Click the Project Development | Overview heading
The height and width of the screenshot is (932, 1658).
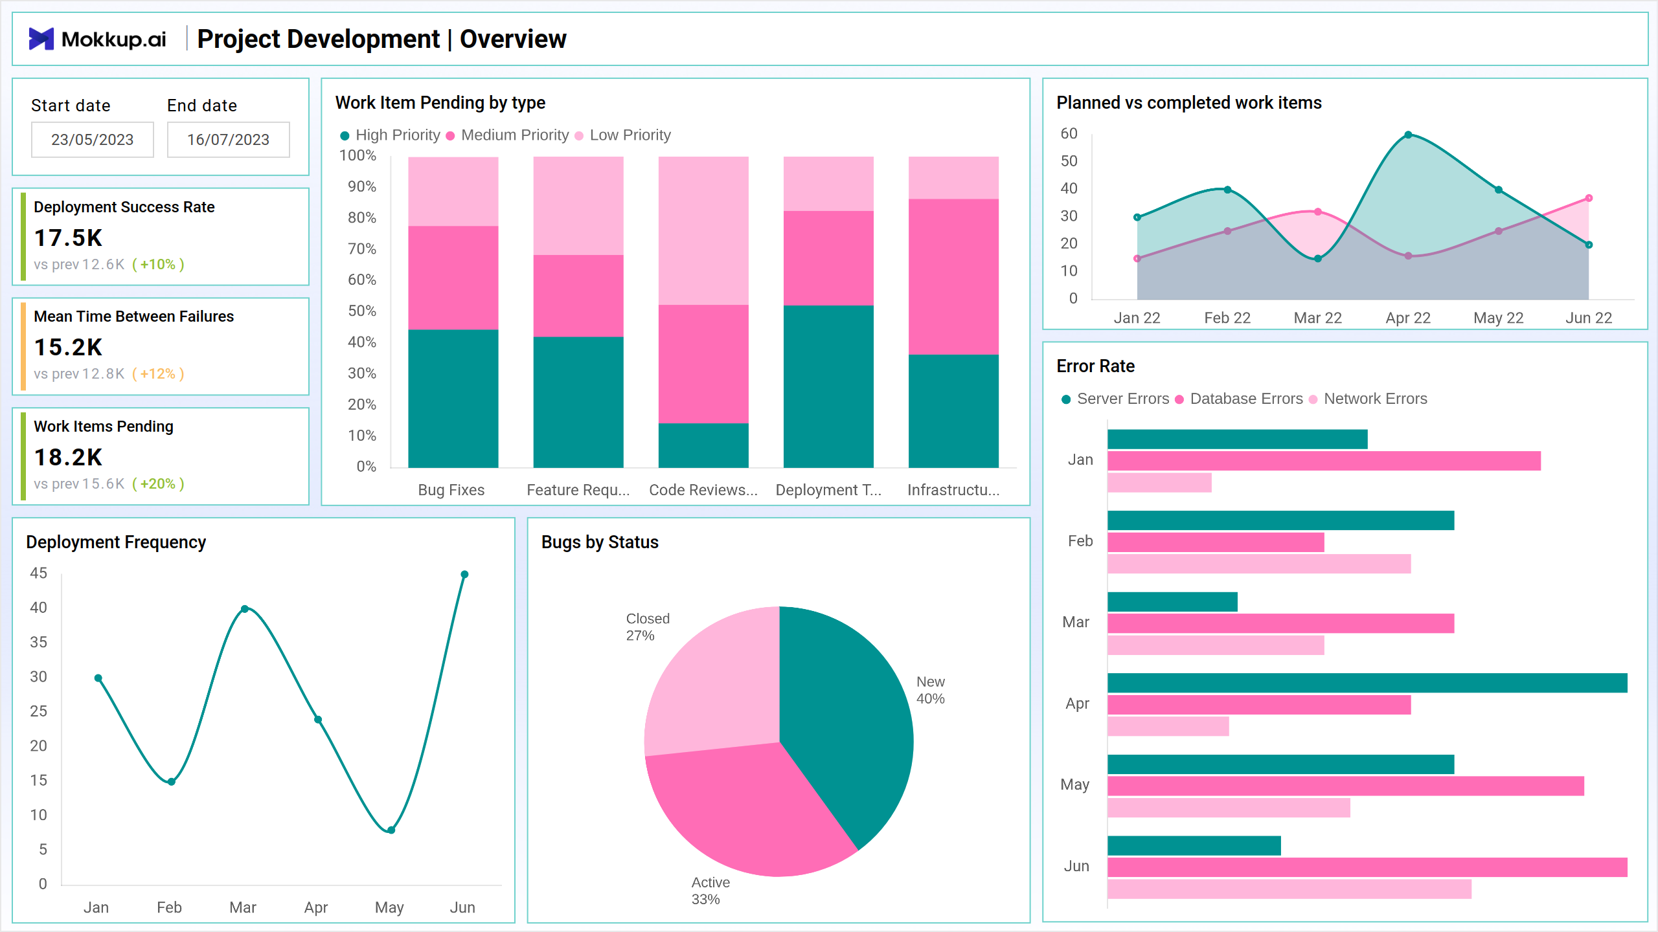[382, 39]
